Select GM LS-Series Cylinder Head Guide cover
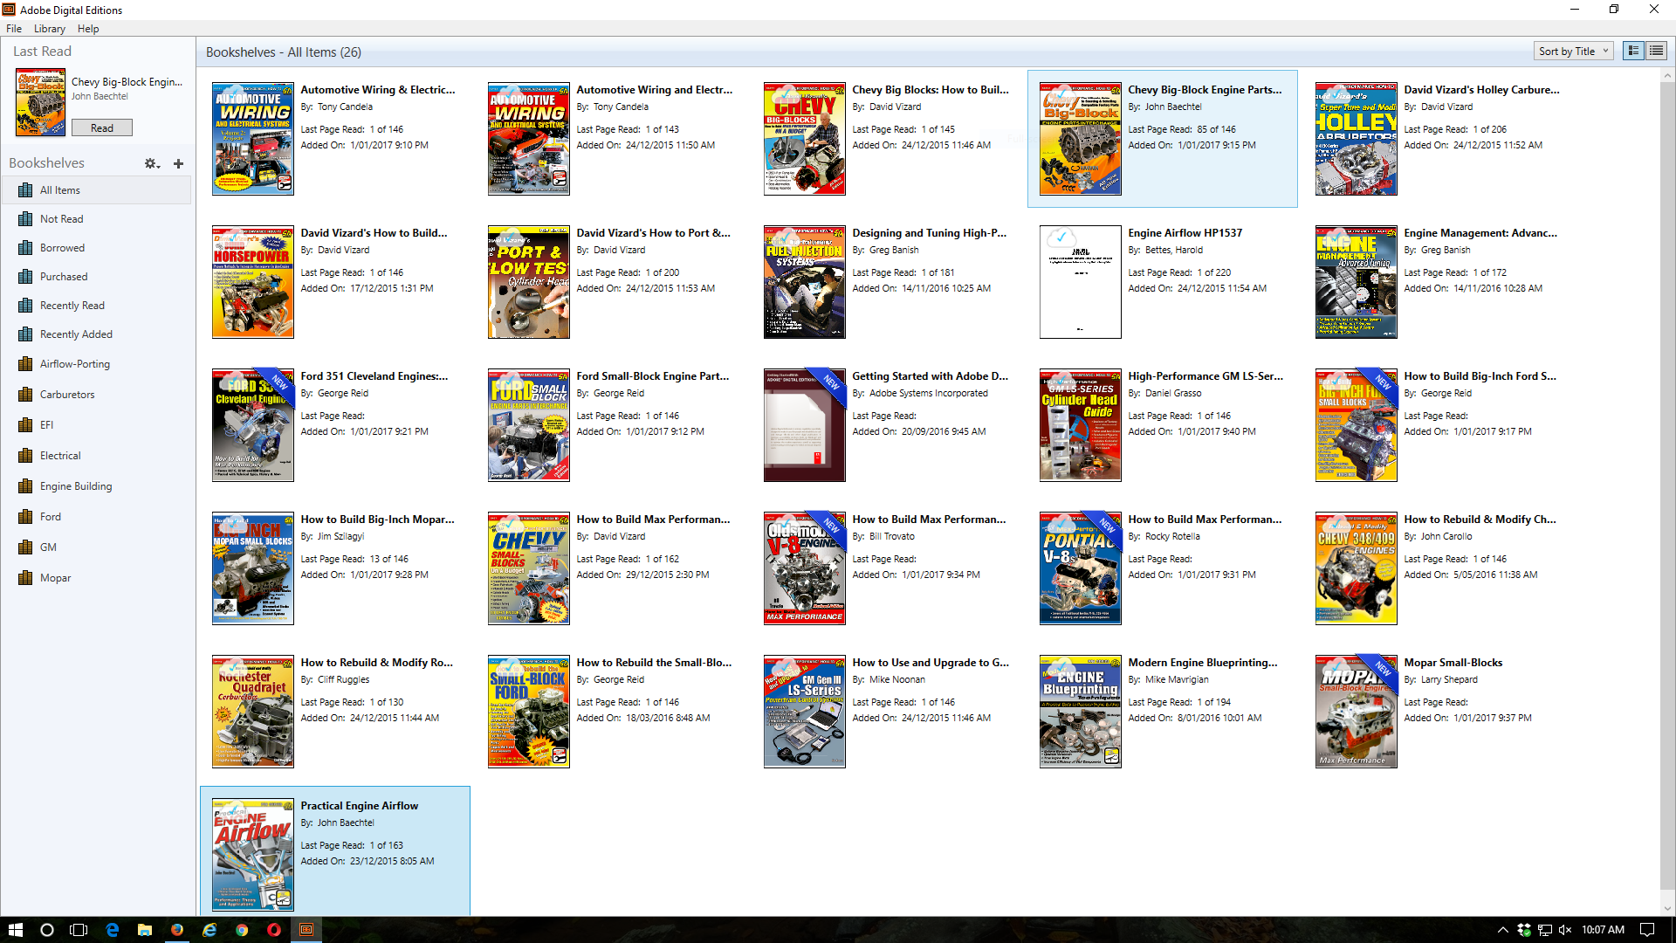 pos(1081,425)
